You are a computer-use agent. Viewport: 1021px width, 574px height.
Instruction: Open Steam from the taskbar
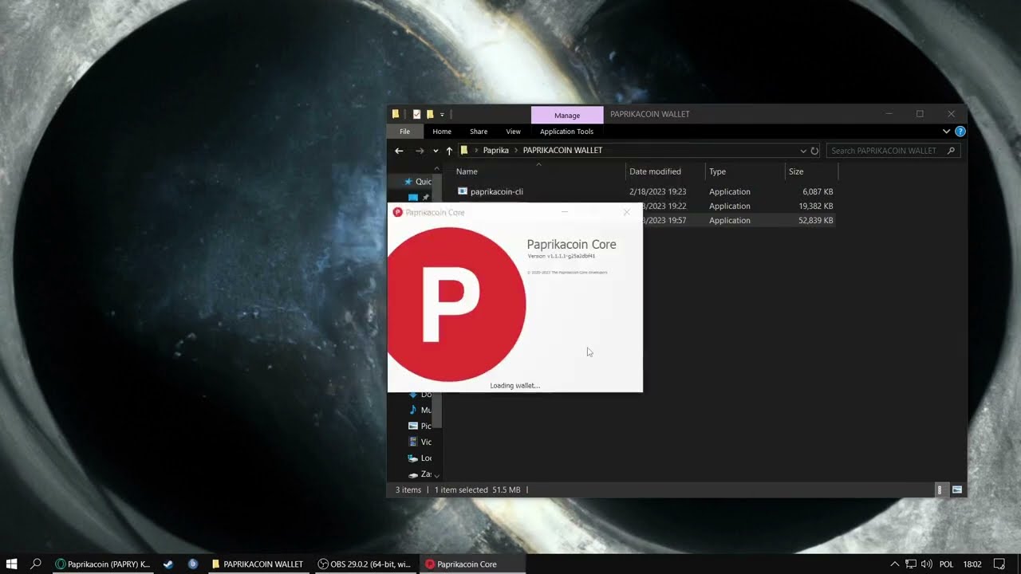pyautogui.click(x=168, y=564)
